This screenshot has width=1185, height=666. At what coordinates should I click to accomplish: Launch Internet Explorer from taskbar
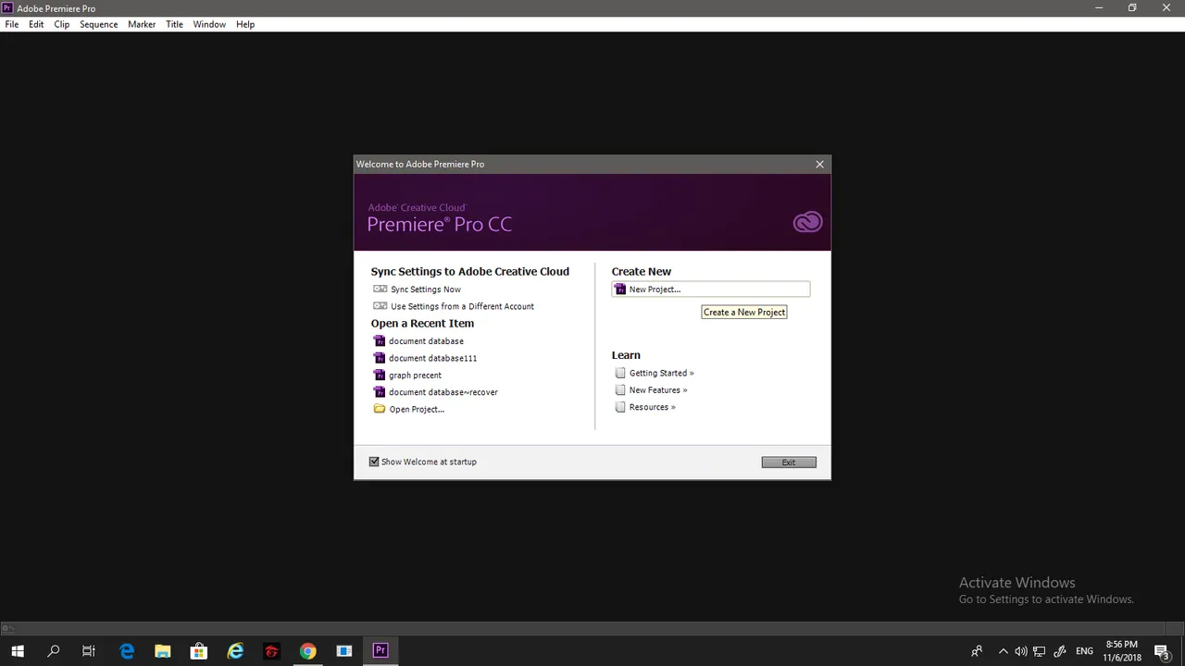235,651
